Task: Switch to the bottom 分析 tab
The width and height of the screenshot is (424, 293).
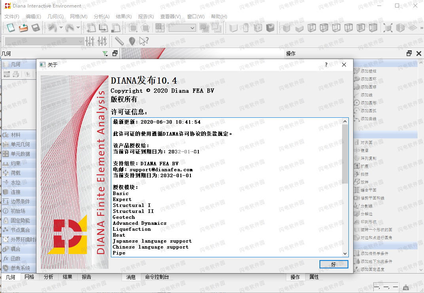Action: 48,277
